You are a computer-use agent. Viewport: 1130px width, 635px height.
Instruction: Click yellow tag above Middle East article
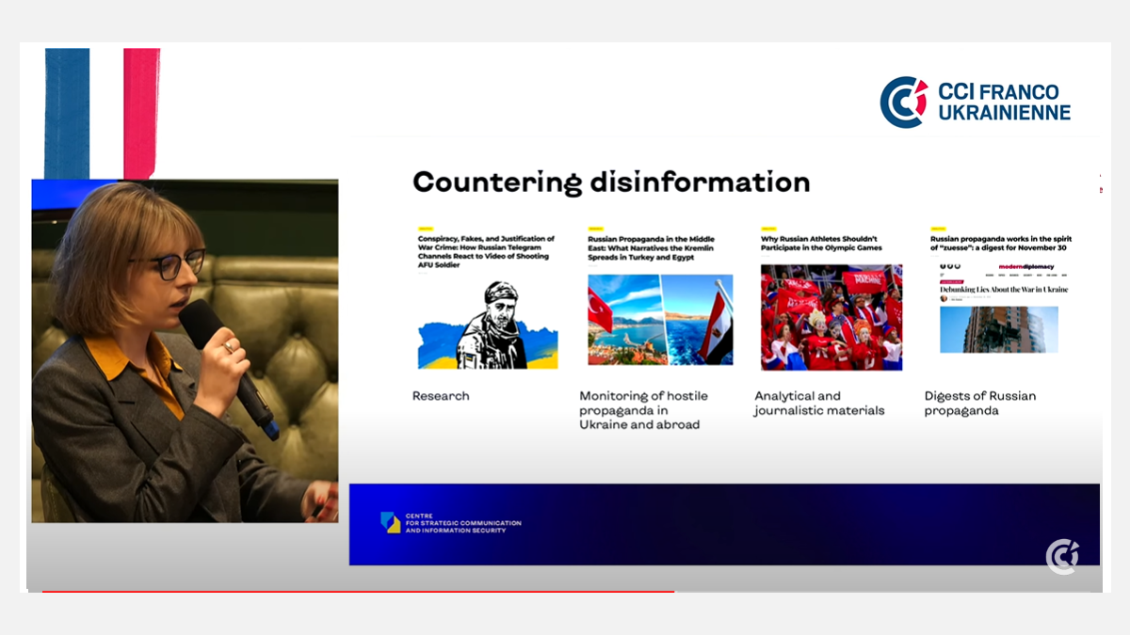tap(595, 229)
